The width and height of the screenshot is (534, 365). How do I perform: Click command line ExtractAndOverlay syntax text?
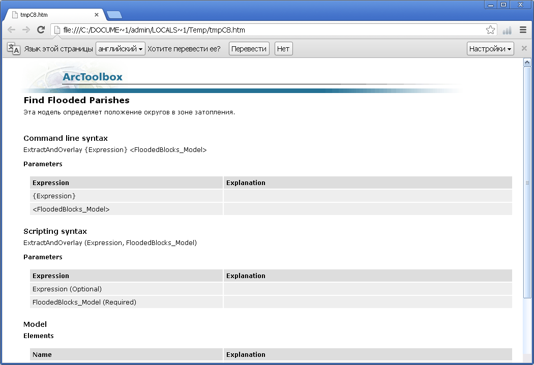click(115, 150)
